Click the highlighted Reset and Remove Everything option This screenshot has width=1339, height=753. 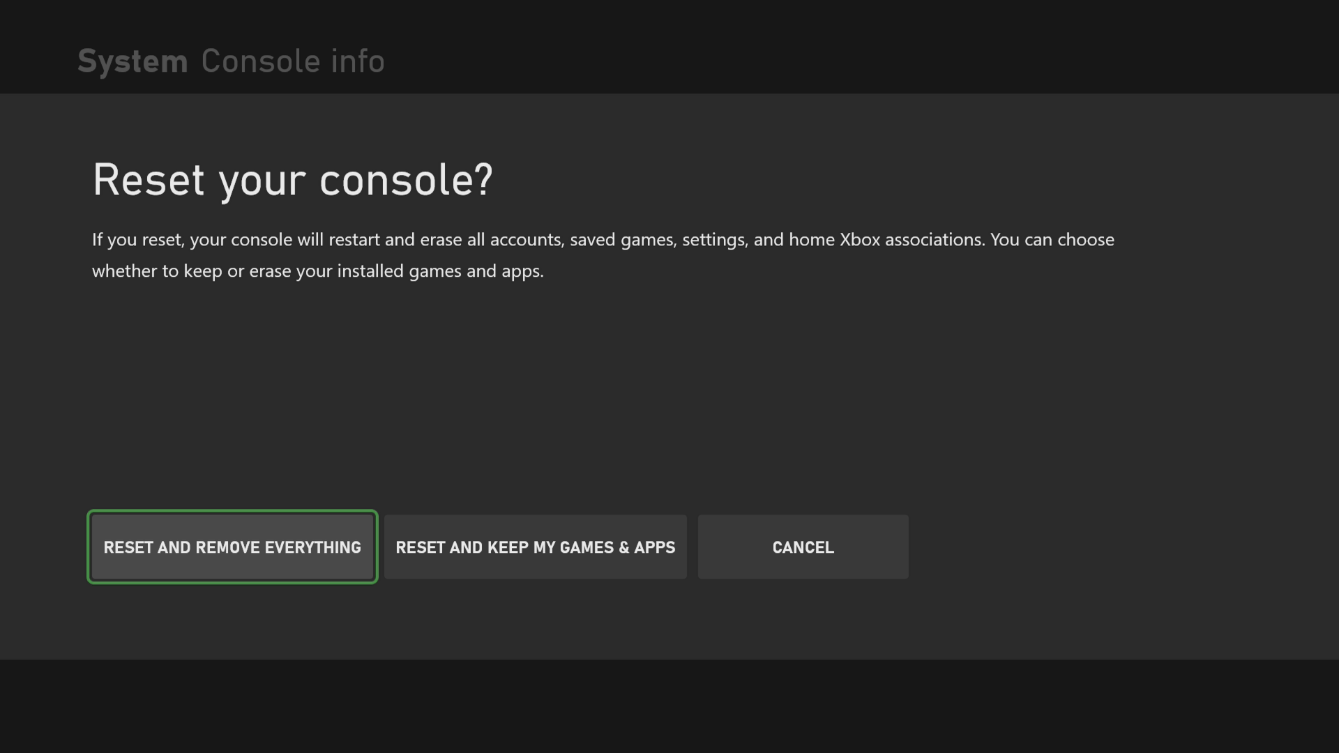click(x=232, y=547)
